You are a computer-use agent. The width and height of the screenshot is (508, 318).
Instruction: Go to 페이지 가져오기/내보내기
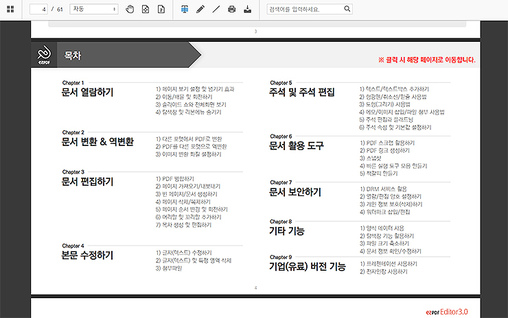188,186
